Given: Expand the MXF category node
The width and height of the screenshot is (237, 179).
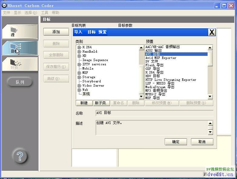Looking at the screenshot, I should click(x=79, y=73).
